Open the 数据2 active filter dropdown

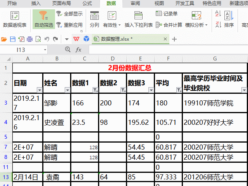tap(123, 90)
